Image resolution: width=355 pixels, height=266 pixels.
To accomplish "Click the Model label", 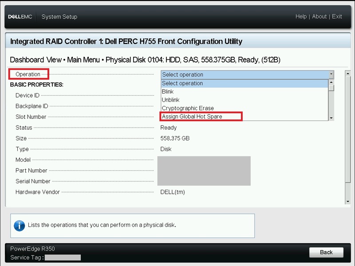I will (23, 160).
